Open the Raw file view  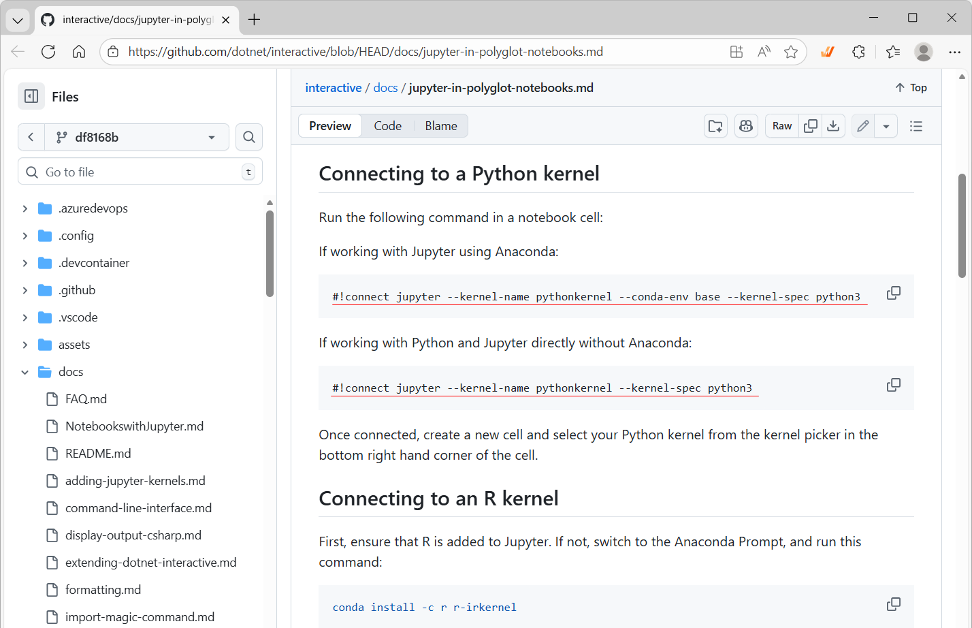[782, 126]
